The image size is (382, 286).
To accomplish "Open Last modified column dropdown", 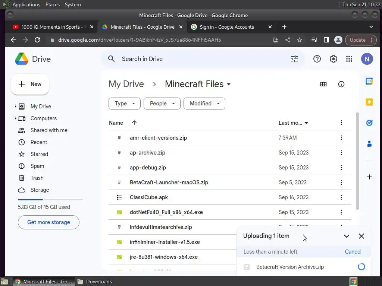I will tap(306, 123).
